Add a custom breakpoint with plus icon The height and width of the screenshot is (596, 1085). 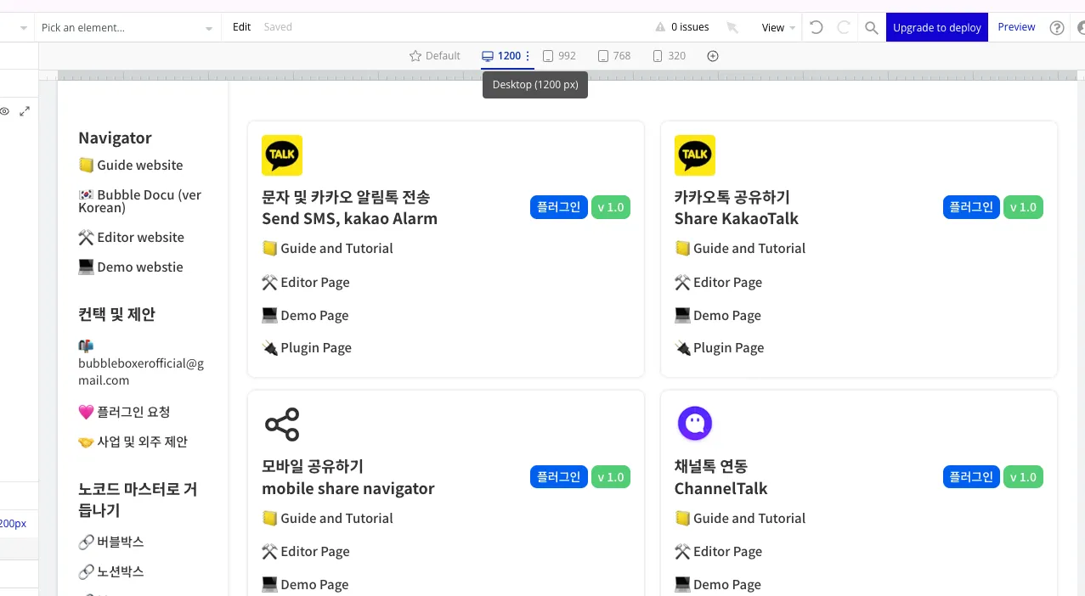pyautogui.click(x=713, y=56)
